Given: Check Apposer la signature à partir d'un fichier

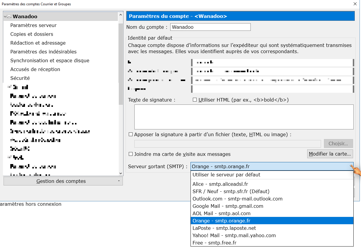Looking at the screenshot, I should point(131,134).
